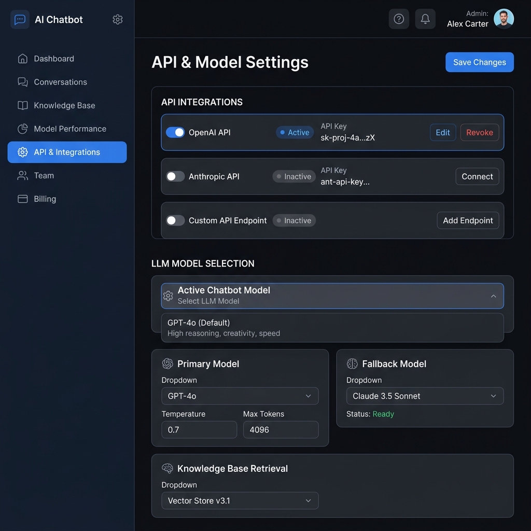Viewport: 531px width, 531px height.
Task: Click the Conversations chat bubbles icon
Action: click(x=23, y=82)
